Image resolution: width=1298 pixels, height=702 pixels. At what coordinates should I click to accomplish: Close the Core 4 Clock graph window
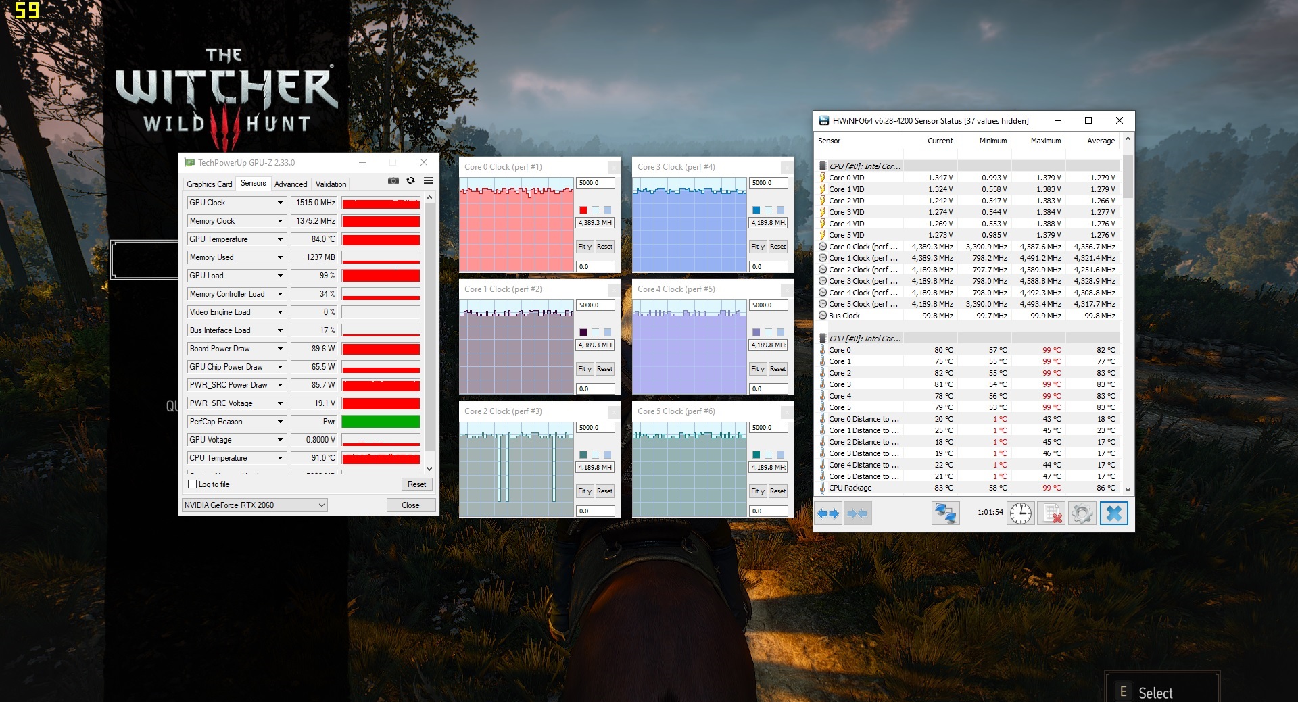pyautogui.click(x=786, y=289)
